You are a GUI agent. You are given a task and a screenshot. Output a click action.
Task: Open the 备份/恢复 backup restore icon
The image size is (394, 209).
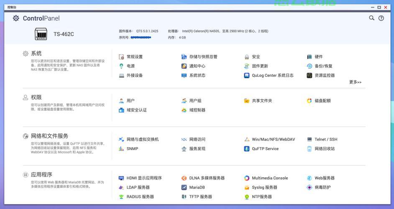[x=310, y=66]
